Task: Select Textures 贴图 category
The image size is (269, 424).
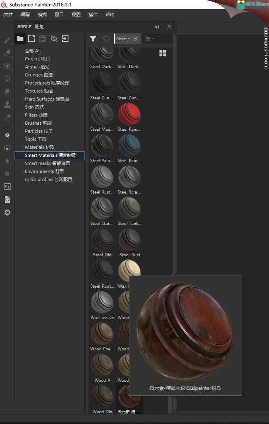Action: click(39, 91)
